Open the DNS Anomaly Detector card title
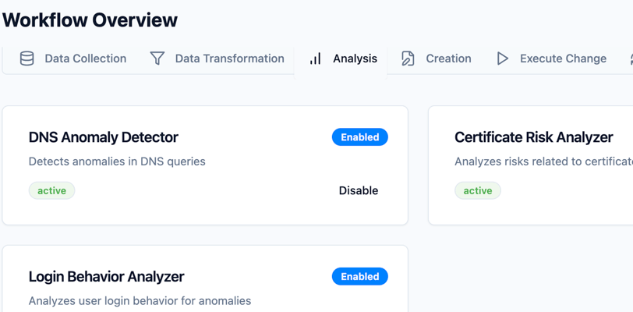The height and width of the screenshot is (312, 633). 104,137
